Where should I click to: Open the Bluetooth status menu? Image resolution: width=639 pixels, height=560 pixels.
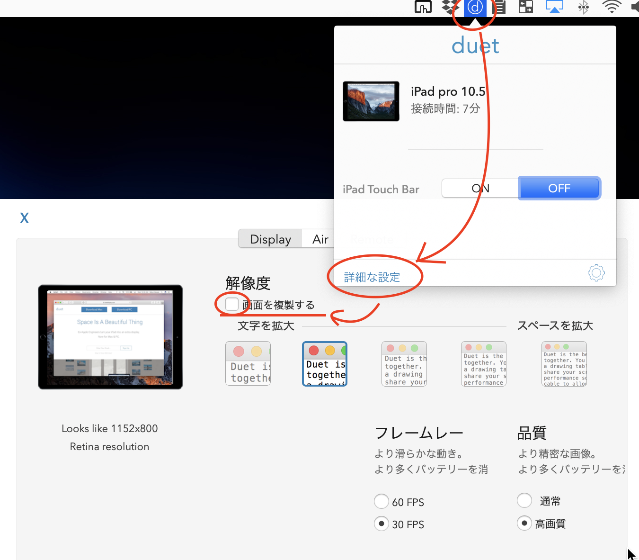pyautogui.click(x=584, y=7)
